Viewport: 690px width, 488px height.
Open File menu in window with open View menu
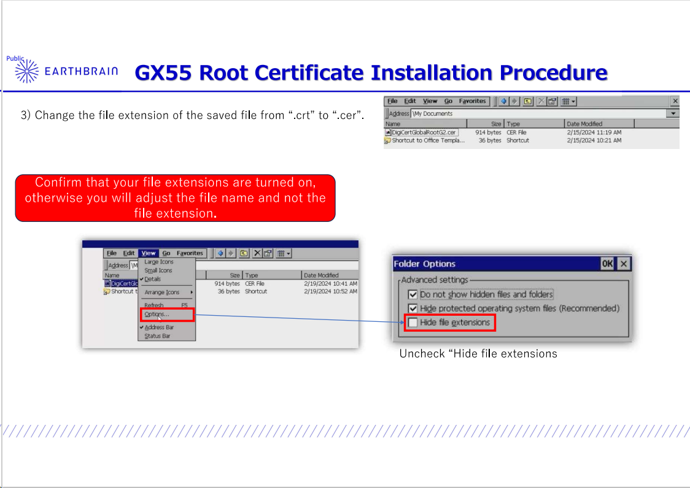coord(111,253)
